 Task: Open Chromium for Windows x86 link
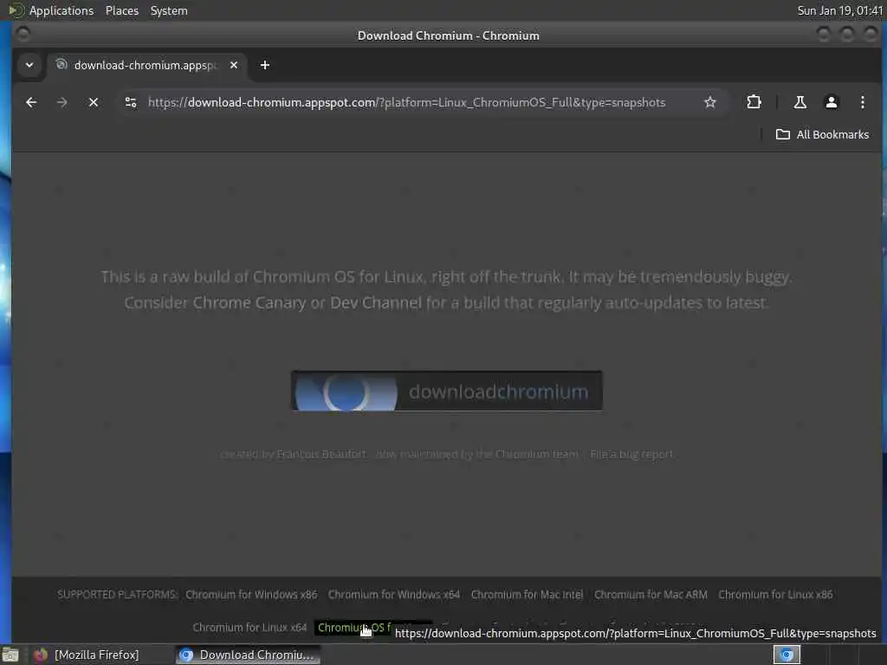(251, 595)
